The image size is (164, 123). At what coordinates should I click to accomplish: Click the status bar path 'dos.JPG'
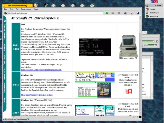pos(17,119)
